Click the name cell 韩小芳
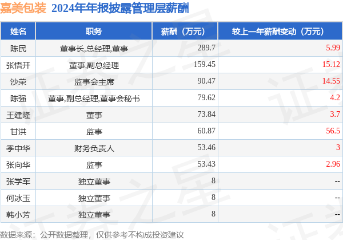The height and width of the screenshot is (240, 343). coord(18,215)
